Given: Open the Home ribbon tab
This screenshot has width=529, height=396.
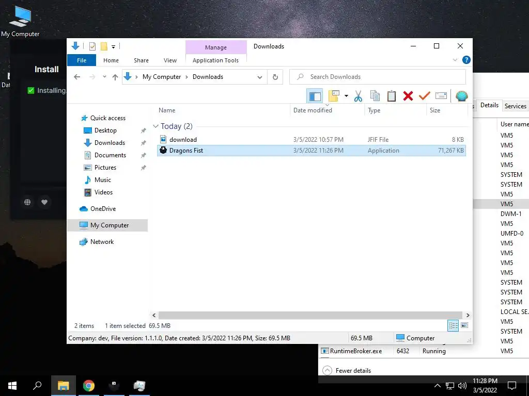Looking at the screenshot, I should [x=111, y=60].
